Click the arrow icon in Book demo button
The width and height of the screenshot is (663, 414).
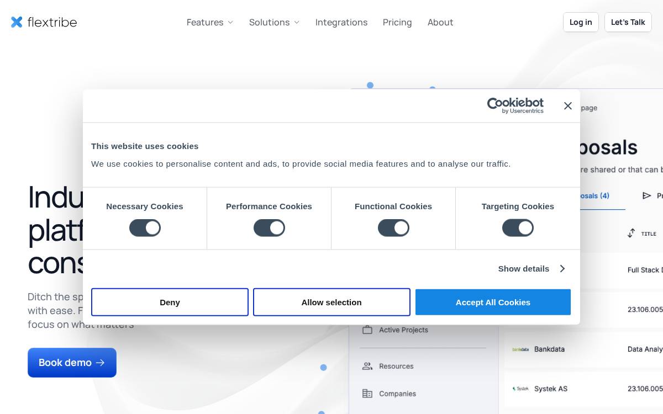pyautogui.click(x=100, y=363)
